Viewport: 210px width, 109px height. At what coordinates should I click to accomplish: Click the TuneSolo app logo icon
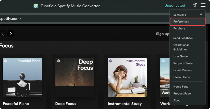36,6
